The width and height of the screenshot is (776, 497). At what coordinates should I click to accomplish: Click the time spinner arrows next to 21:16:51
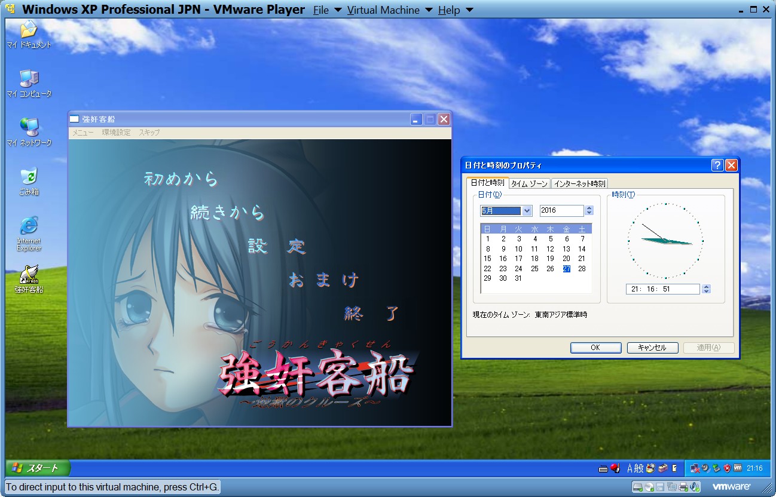click(706, 289)
